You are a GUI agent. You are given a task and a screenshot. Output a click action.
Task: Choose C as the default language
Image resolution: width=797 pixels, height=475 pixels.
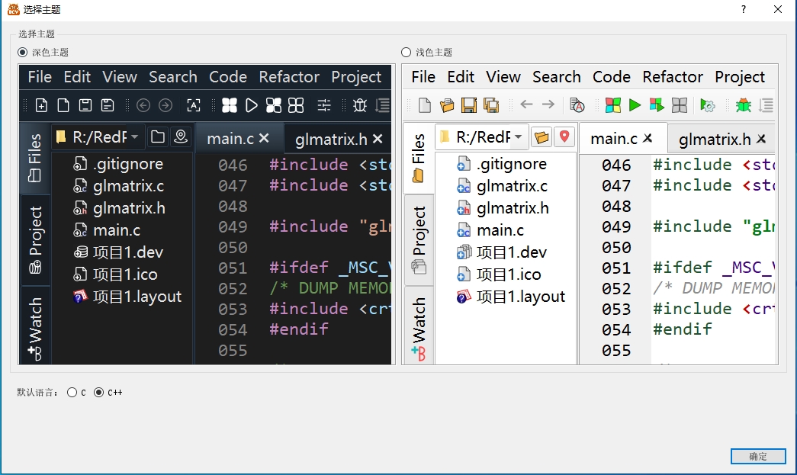point(72,393)
